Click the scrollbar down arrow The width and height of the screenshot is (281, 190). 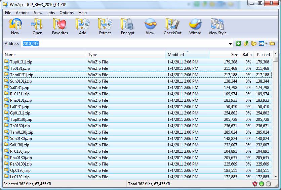pos(276,177)
